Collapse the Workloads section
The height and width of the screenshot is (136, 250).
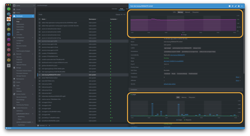[33, 16]
